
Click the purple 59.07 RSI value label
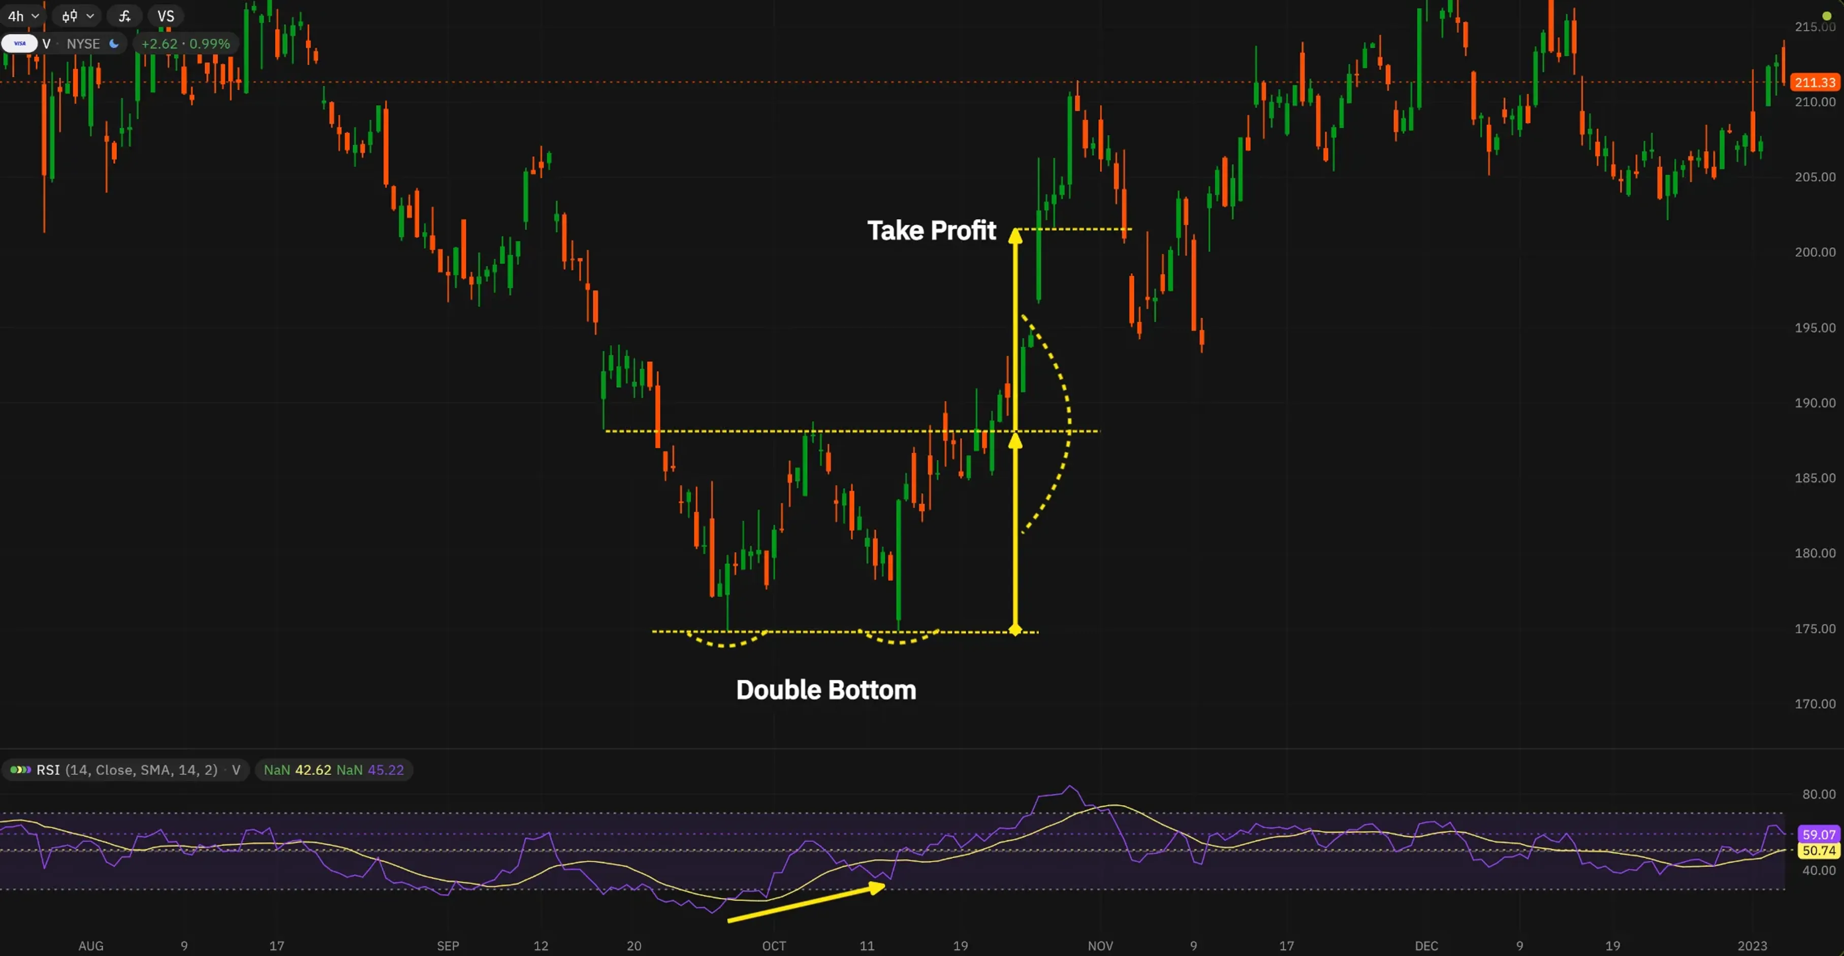click(x=1818, y=834)
